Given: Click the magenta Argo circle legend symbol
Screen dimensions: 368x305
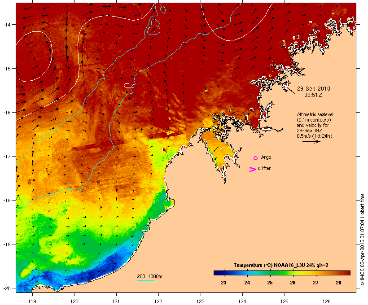Looking at the screenshot, I should (x=256, y=158).
